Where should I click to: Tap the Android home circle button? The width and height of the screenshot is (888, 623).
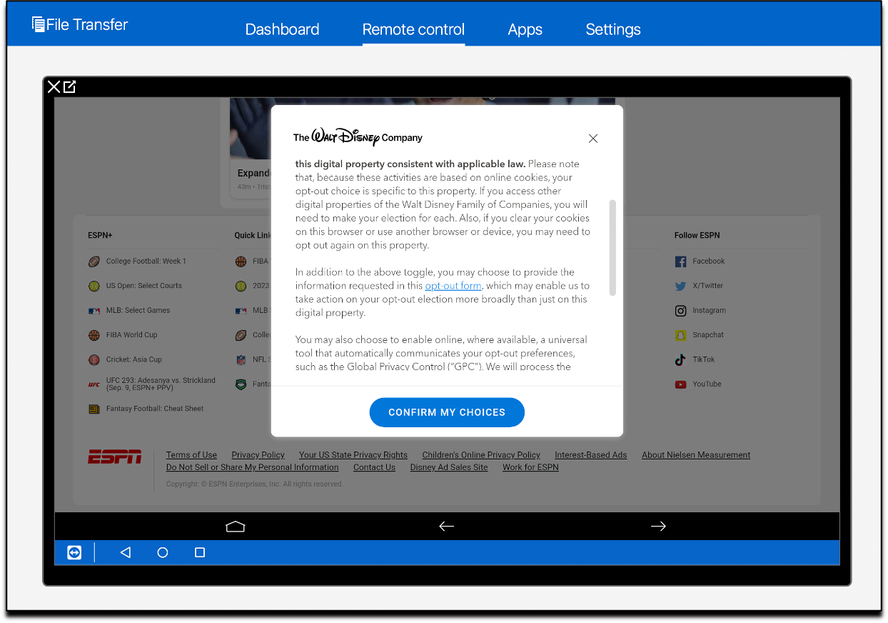click(x=163, y=552)
